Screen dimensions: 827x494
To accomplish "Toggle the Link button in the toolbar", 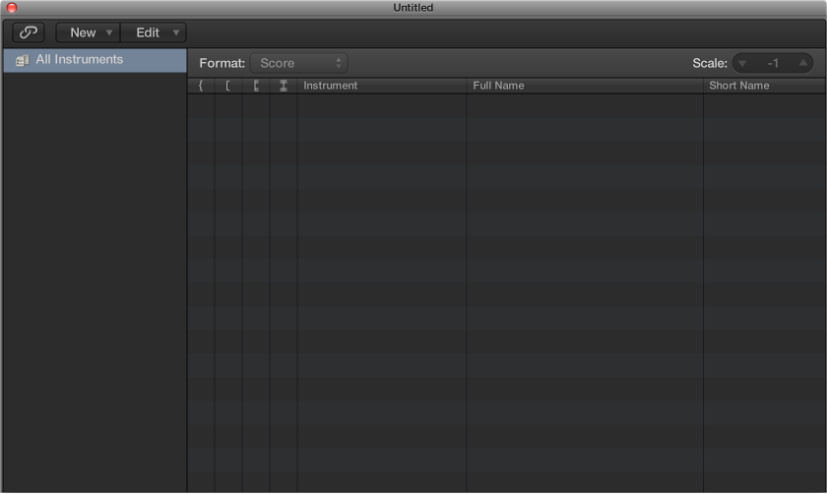I will click(x=29, y=32).
